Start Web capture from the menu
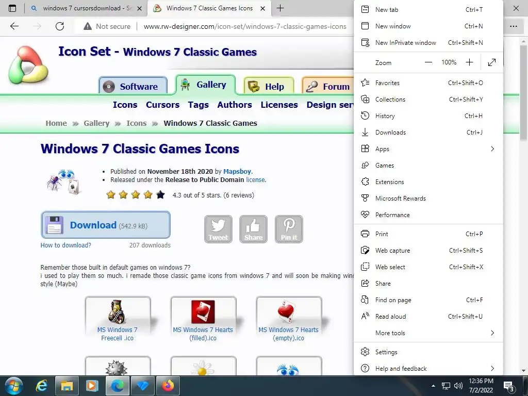This screenshot has width=528, height=396. click(x=428, y=251)
